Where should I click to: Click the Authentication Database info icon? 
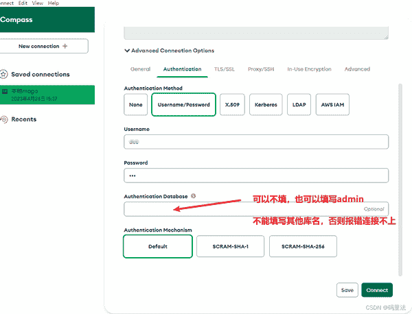[x=194, y=196]
